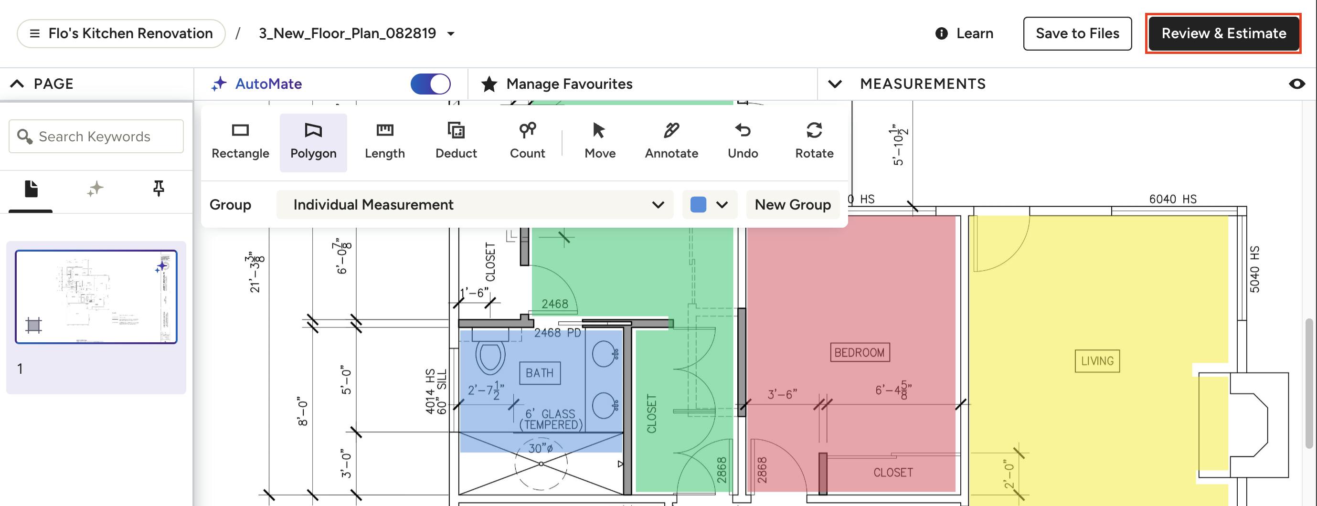
Task: Click the magnifier icon in search box
Action: tap(24, 137)
